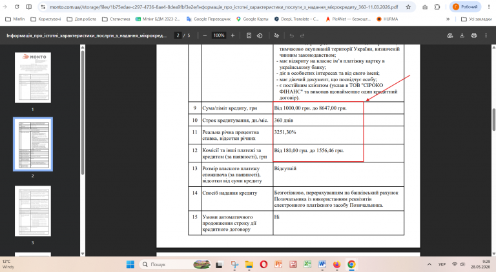Image resolution: width=496 pixels, height=272 pixels.
Task: Open the Minfin bookmarks folder
Action: [x=15, y=19]
